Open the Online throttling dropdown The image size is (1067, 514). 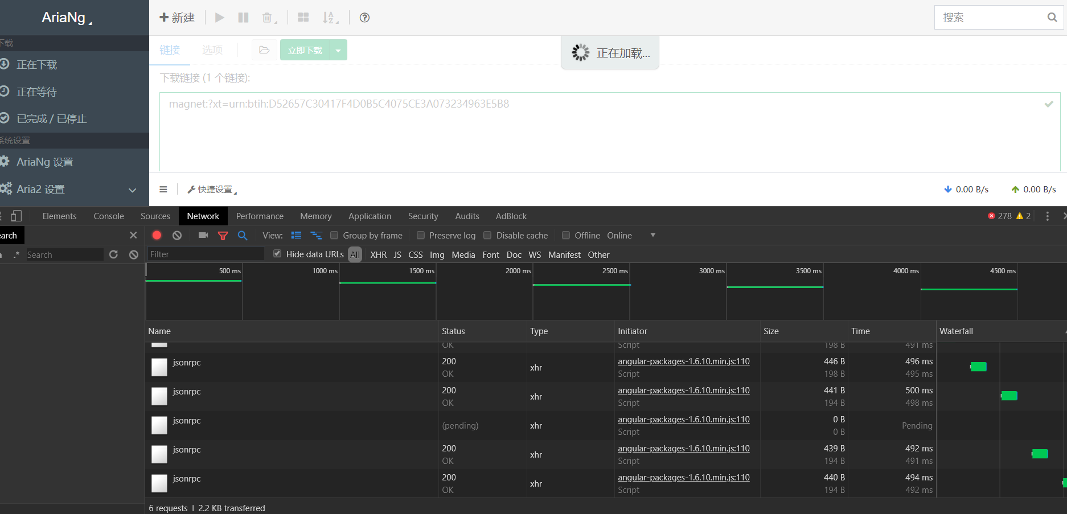point(652,235)
